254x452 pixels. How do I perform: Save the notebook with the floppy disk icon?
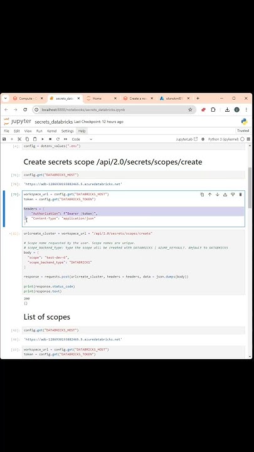coord(4,139)
